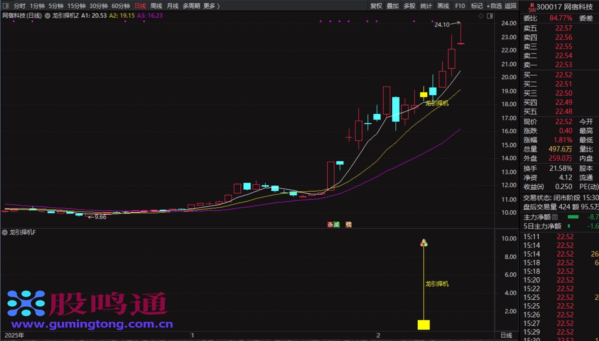Click the panel layout icon before 分时
599x341 pixels.
click(6, 6)
